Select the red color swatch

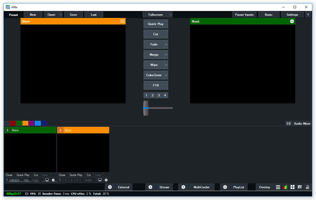[13, 123]
